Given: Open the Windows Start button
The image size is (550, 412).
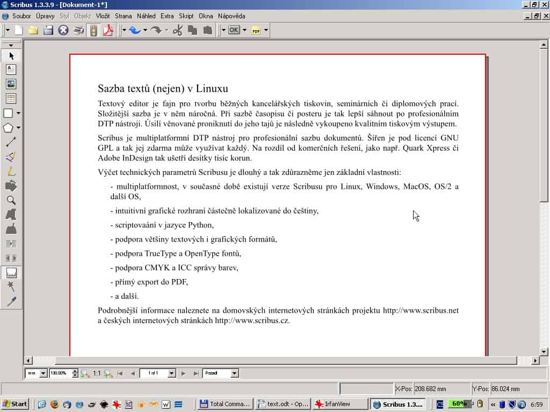Looking at the screenshot, I should (x=15, y=404).
